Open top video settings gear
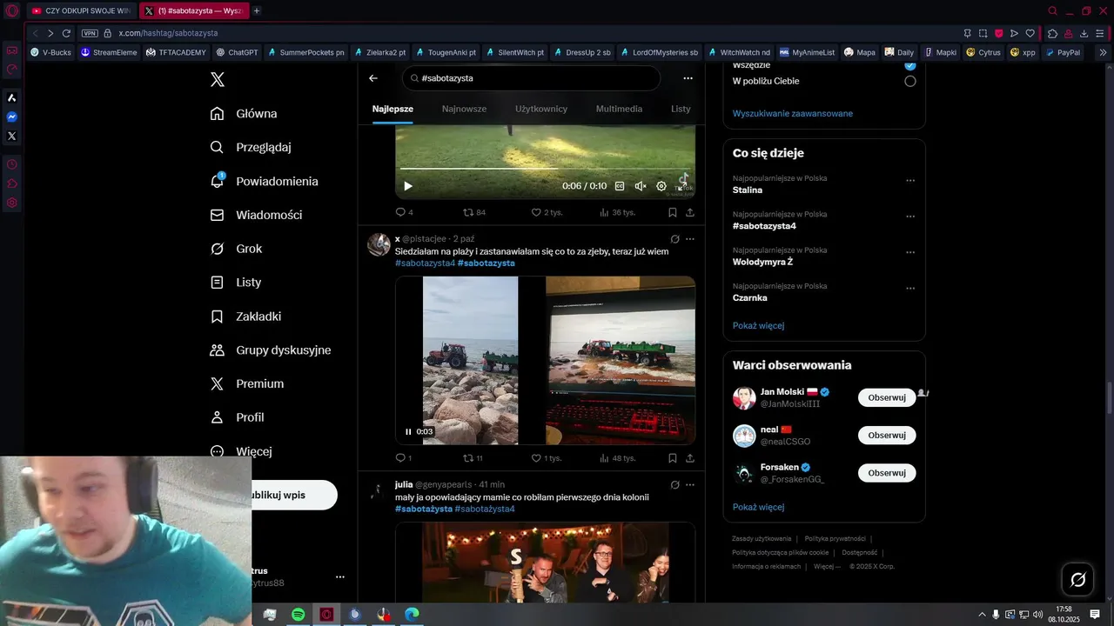The image size is (1114, 626). [x=661, y=186]
